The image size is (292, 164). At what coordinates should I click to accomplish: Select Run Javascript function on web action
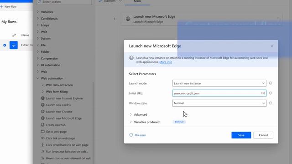point(67,152)
